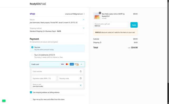Click the Mastercard icon
The image size is (169, 104).
point(67,64)
